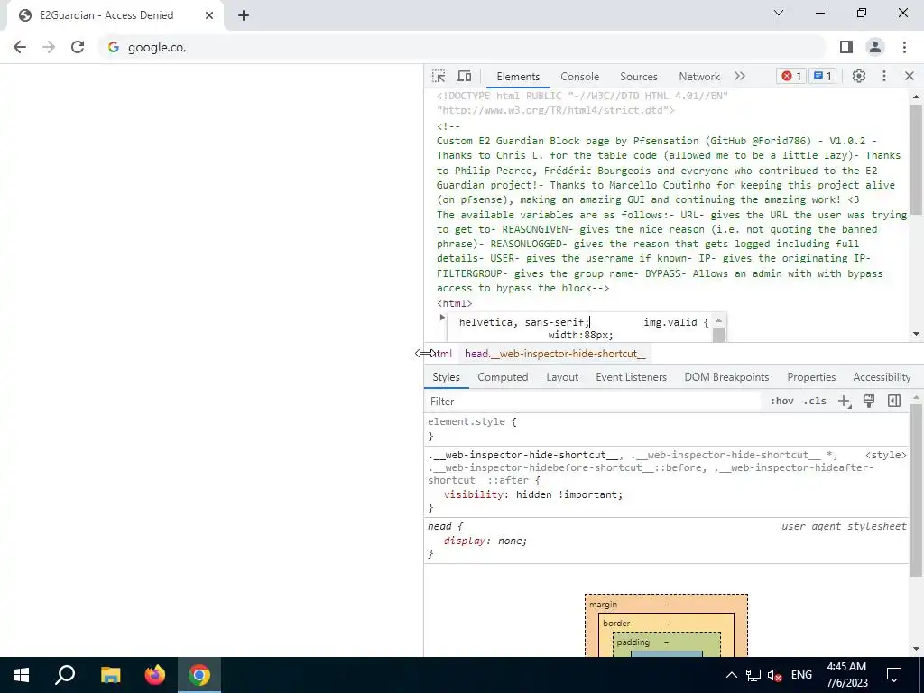Open DevTools settings gear
Viewport: 924px width, 693px height.
(859, 76)
